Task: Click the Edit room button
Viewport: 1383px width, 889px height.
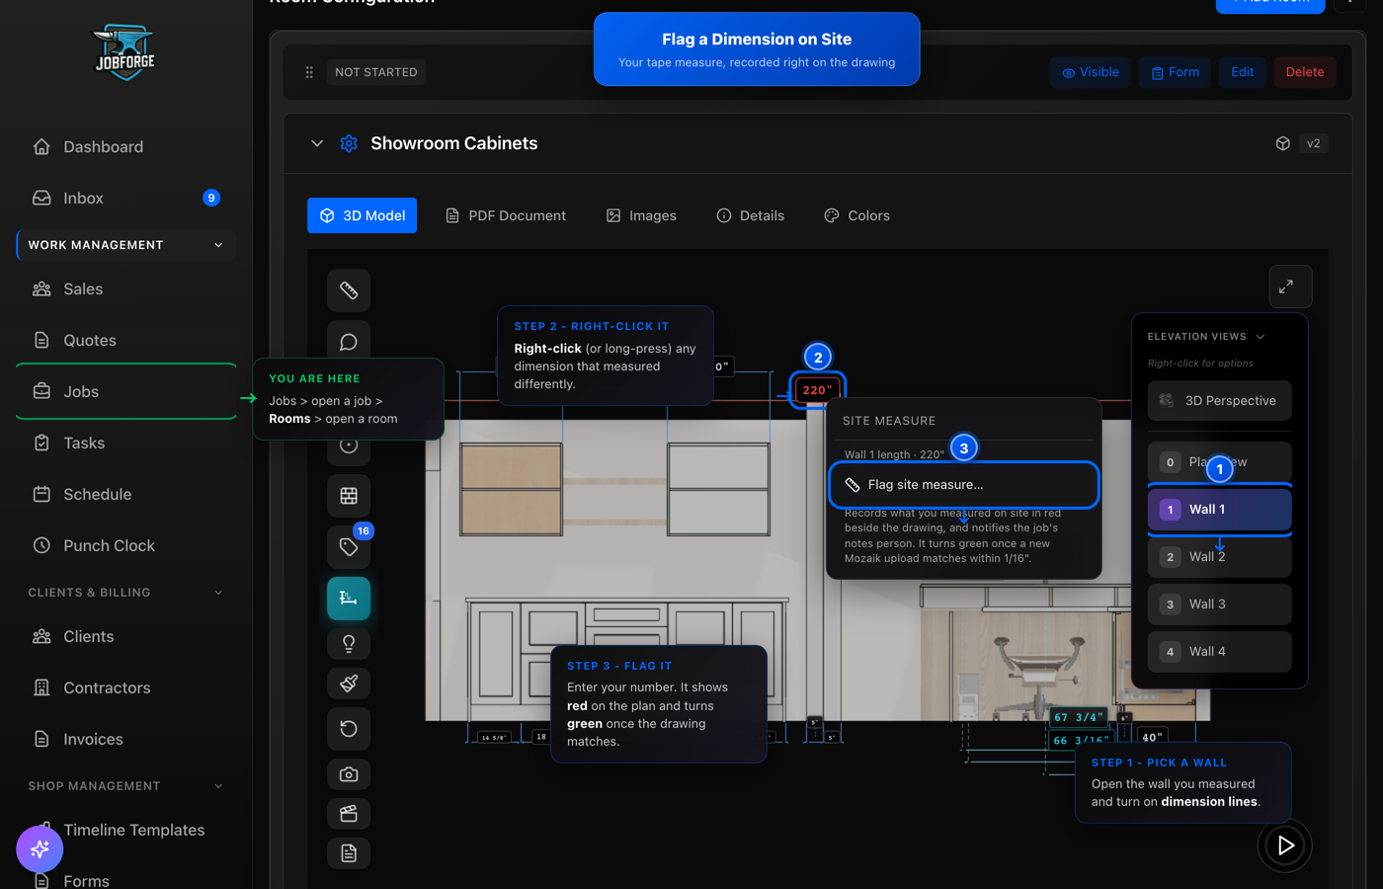Action: coord(1243,72)
